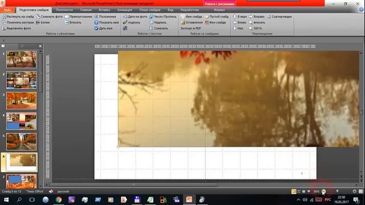Click the подпись ribbon button

pos(132,22)
